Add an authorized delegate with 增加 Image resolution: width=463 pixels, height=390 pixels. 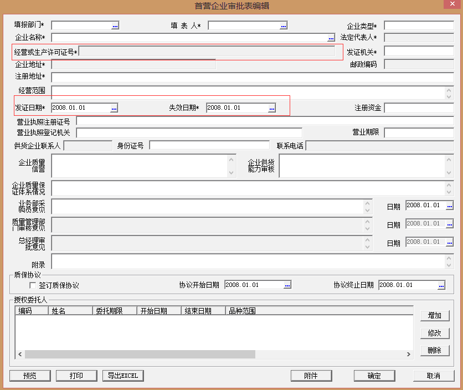[435, 316]
